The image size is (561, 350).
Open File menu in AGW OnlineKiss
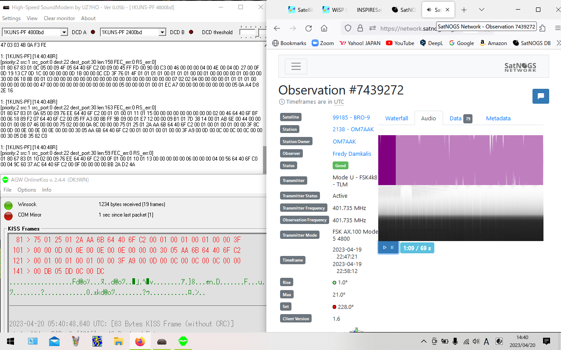[x=7, y=190]
